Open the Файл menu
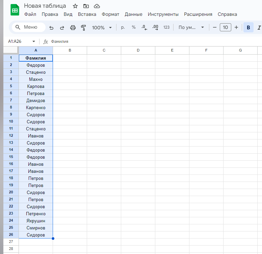Viewport: 262px width, 254px height. point(30,14)
